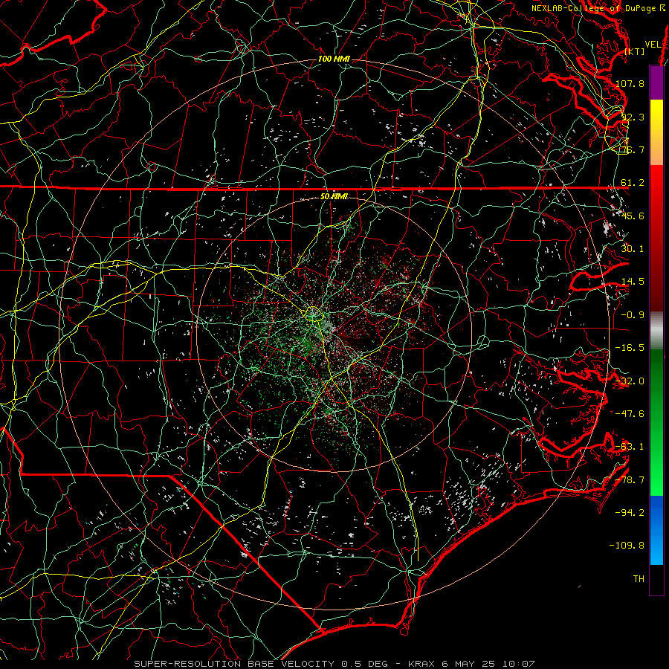Select the -32.0 scale value

[x=630, y=381]
